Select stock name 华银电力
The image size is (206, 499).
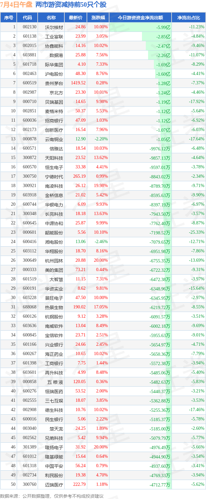click(54, 204)
